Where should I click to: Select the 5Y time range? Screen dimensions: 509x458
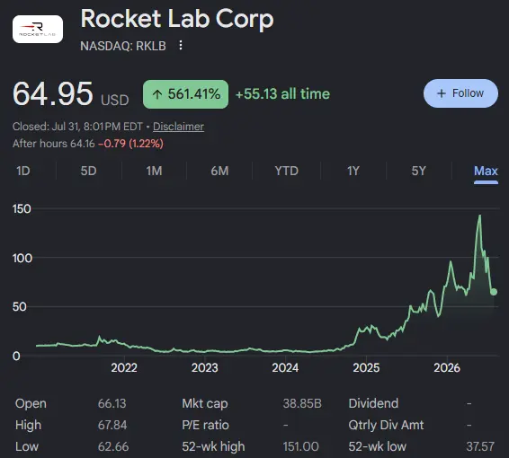click(x=418, y=171)
